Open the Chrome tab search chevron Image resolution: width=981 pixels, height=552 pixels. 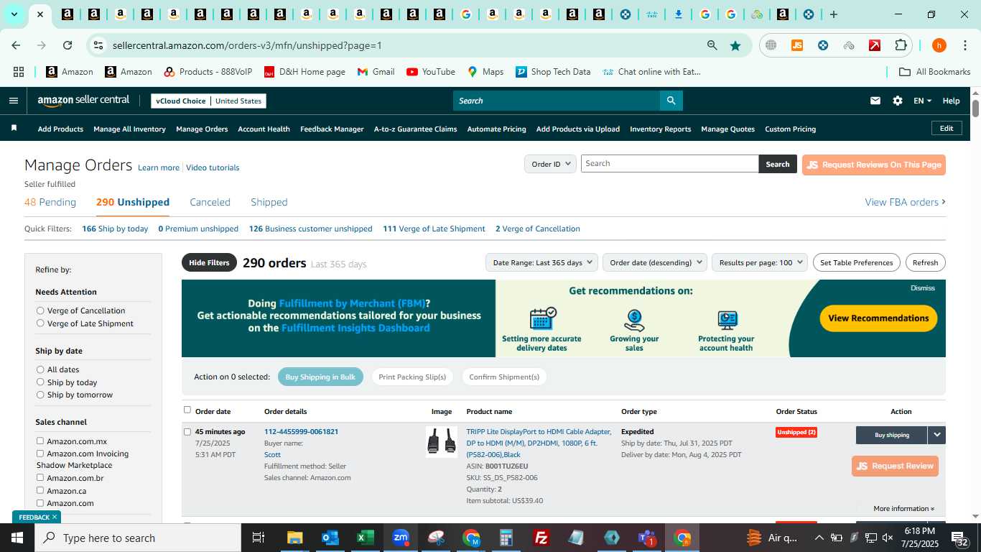[14, 14]
